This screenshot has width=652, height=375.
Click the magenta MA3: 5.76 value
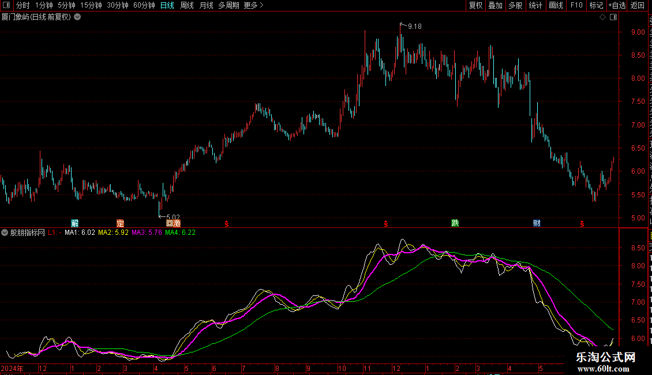[147, 232]
